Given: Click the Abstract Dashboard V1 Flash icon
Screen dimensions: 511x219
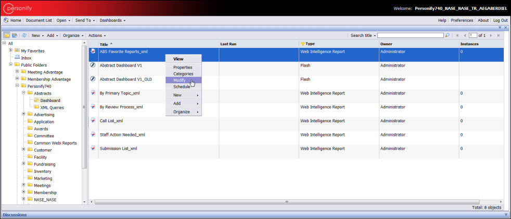Looking at the screenshot, I should pos(93,65).
